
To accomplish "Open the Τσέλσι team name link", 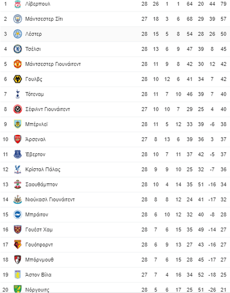I will 33,49.
